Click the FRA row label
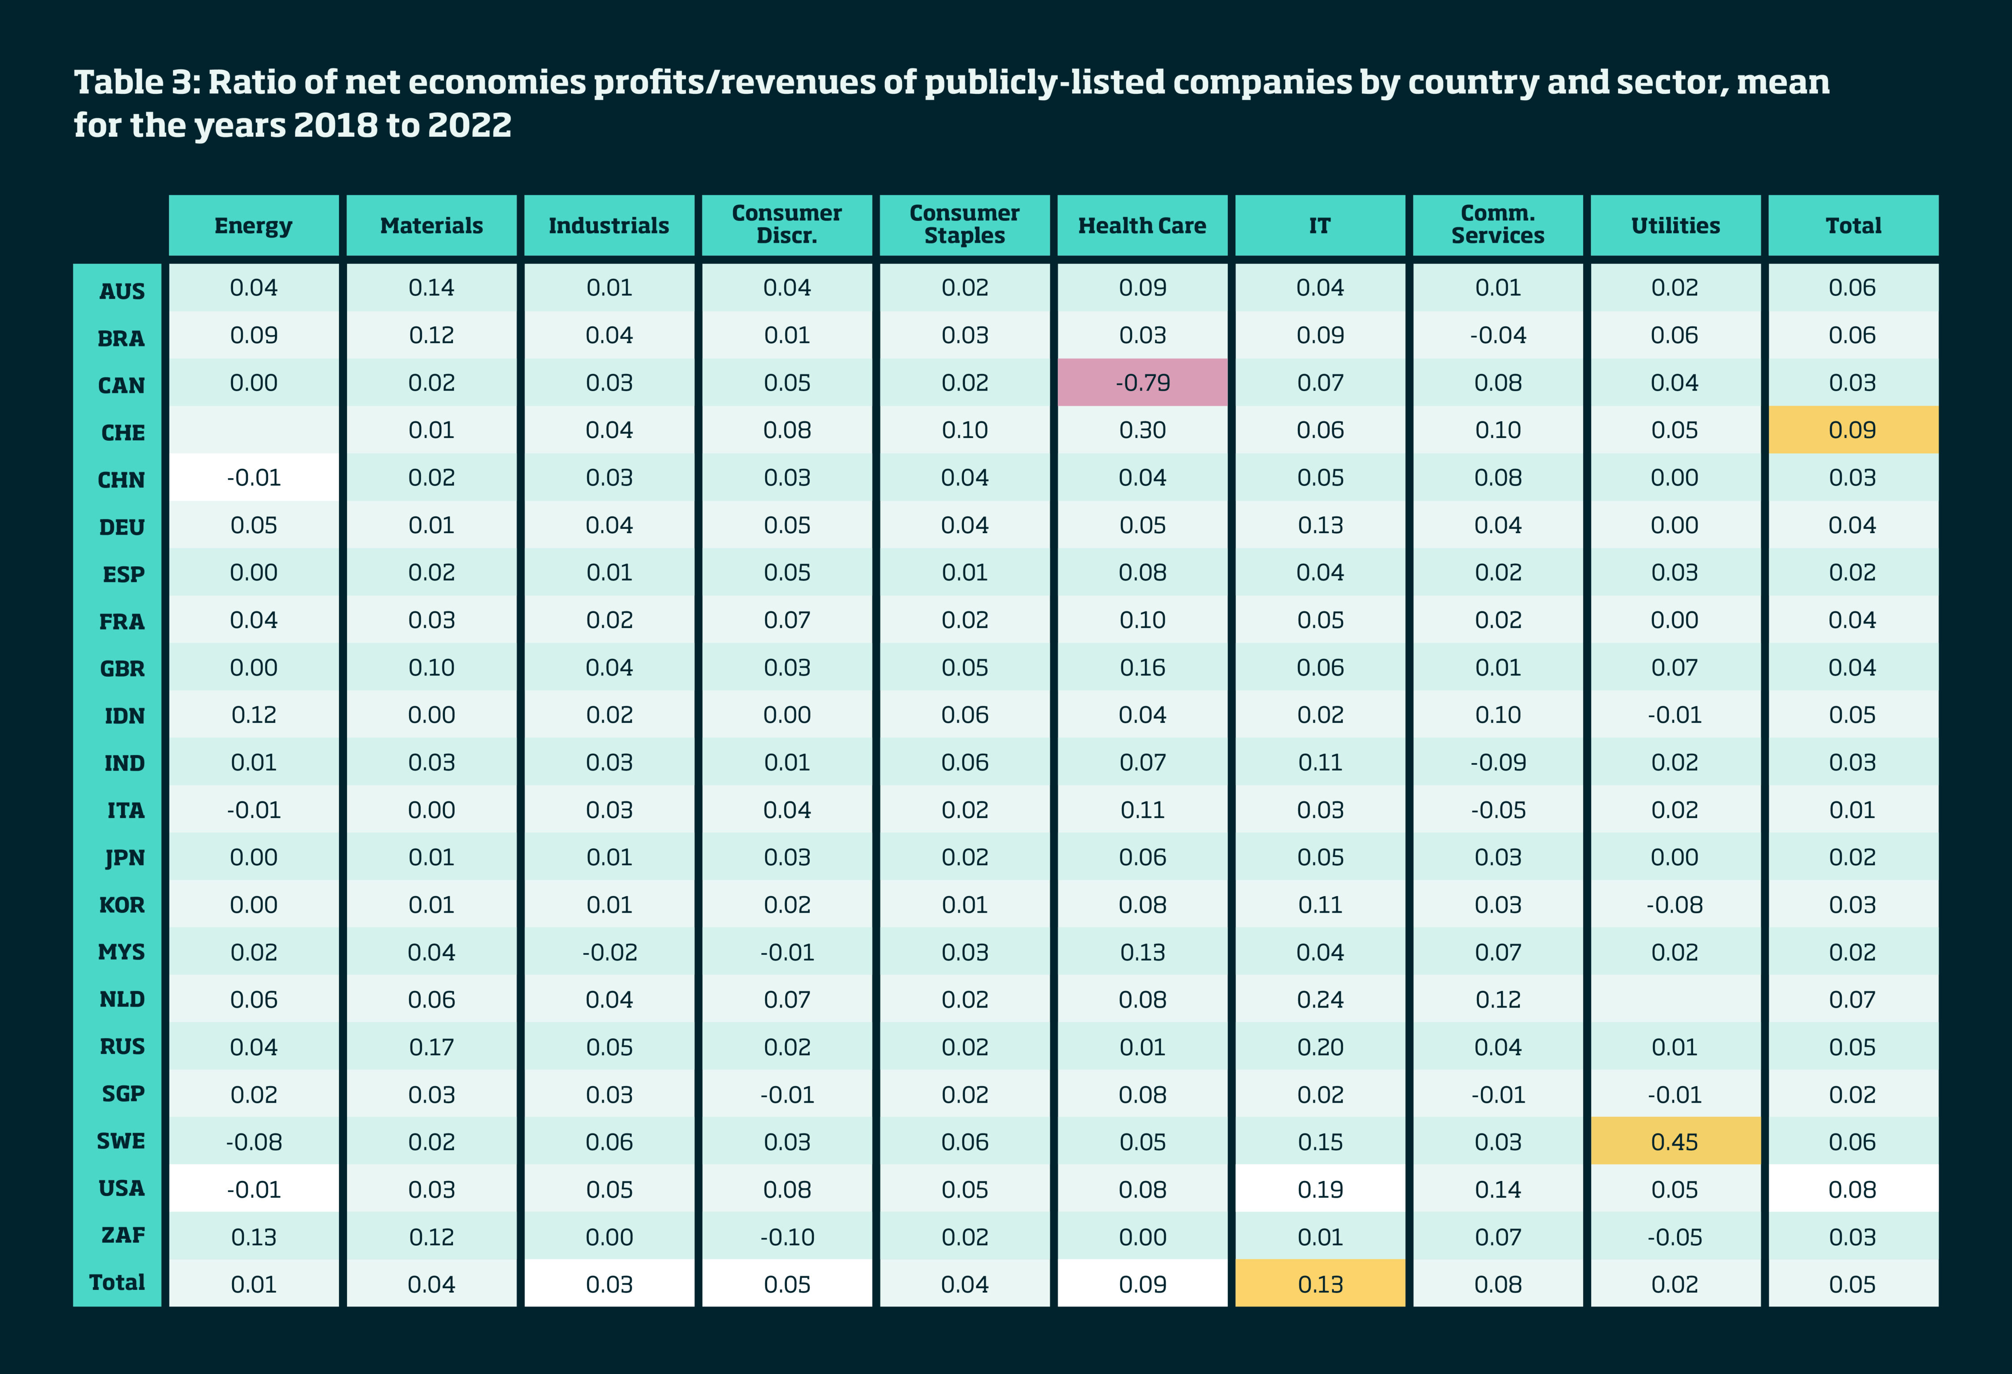This screenshot has width=2012, height=1374. point(122,622)
